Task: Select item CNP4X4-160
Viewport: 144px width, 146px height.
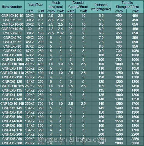Action: [x=12, y=121]
